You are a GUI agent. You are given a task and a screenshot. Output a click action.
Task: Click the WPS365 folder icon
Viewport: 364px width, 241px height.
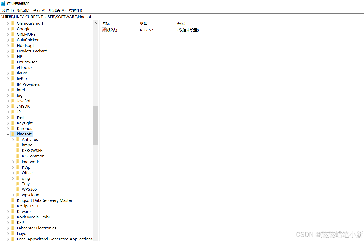click(x=18, y=189)
